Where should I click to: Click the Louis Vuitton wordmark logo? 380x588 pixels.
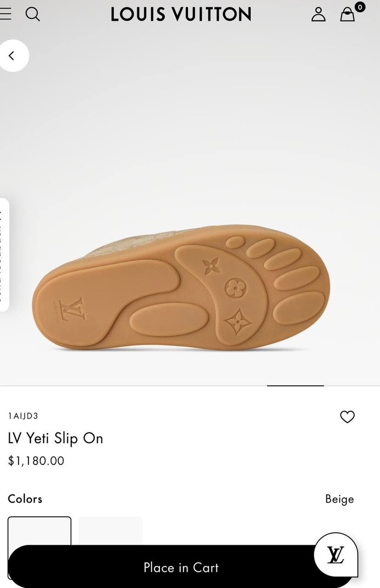pos(181,14)
